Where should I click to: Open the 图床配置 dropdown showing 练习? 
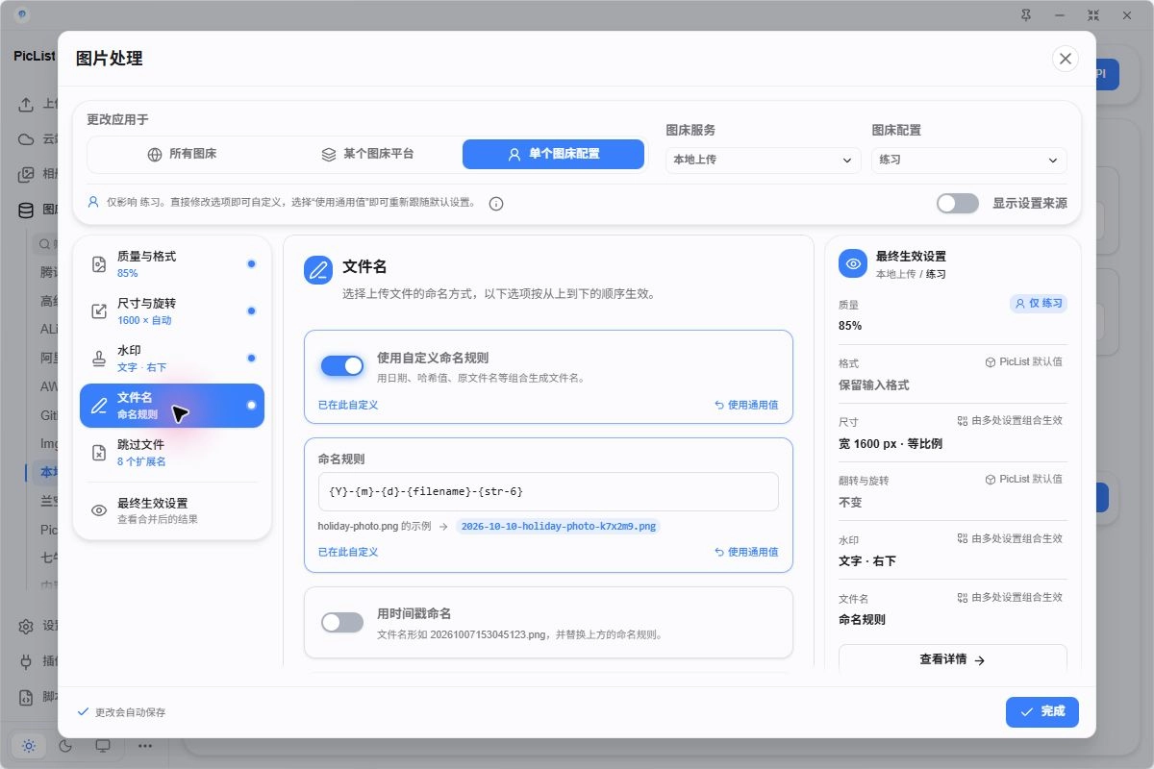click(x=968, y=160)
